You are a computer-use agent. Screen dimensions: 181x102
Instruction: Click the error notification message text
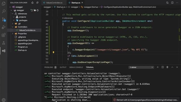coord(147,100)
